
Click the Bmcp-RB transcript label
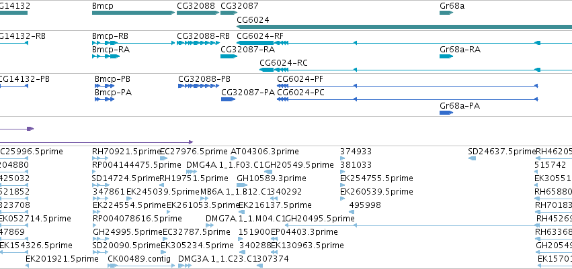tap(110, 36)
